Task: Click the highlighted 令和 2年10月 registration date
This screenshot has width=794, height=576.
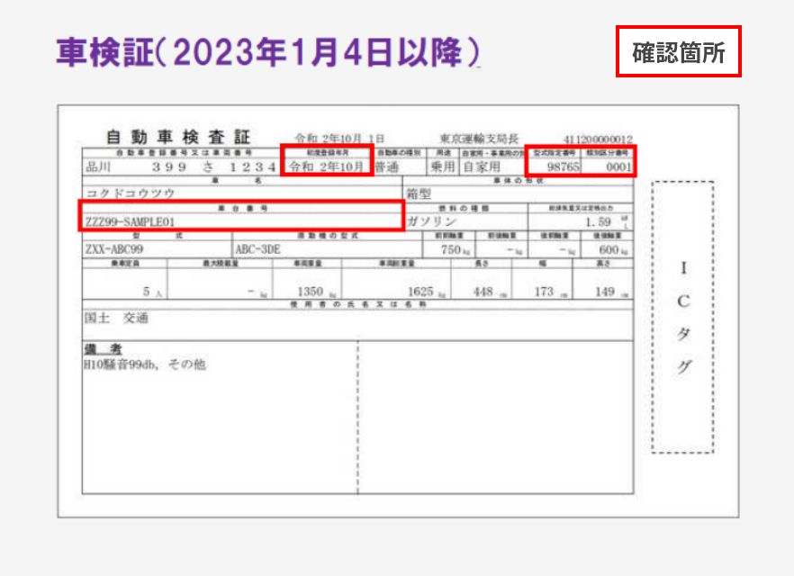Action: (325, 166)
